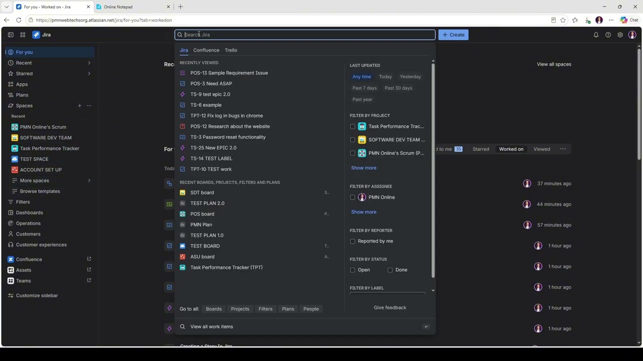Image resolution: width=643 pixels, height=361 pixels.
Task: Expand the Recent sidebar item
Action: pyautogui.click(x=89, y=63)
